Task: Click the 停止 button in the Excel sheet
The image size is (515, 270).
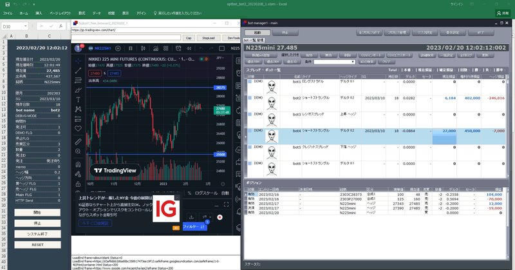Action: click(37, 224)
